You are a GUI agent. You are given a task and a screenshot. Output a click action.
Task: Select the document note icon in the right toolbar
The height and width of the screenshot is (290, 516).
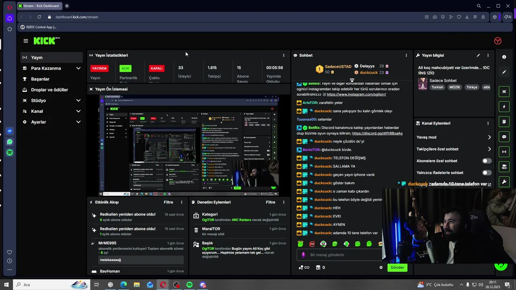click(x=504, y=122)
